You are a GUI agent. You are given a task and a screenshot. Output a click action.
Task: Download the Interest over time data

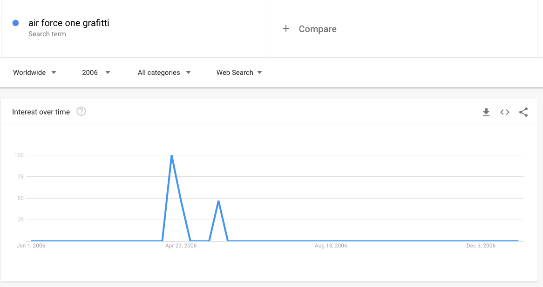(486, 112)
